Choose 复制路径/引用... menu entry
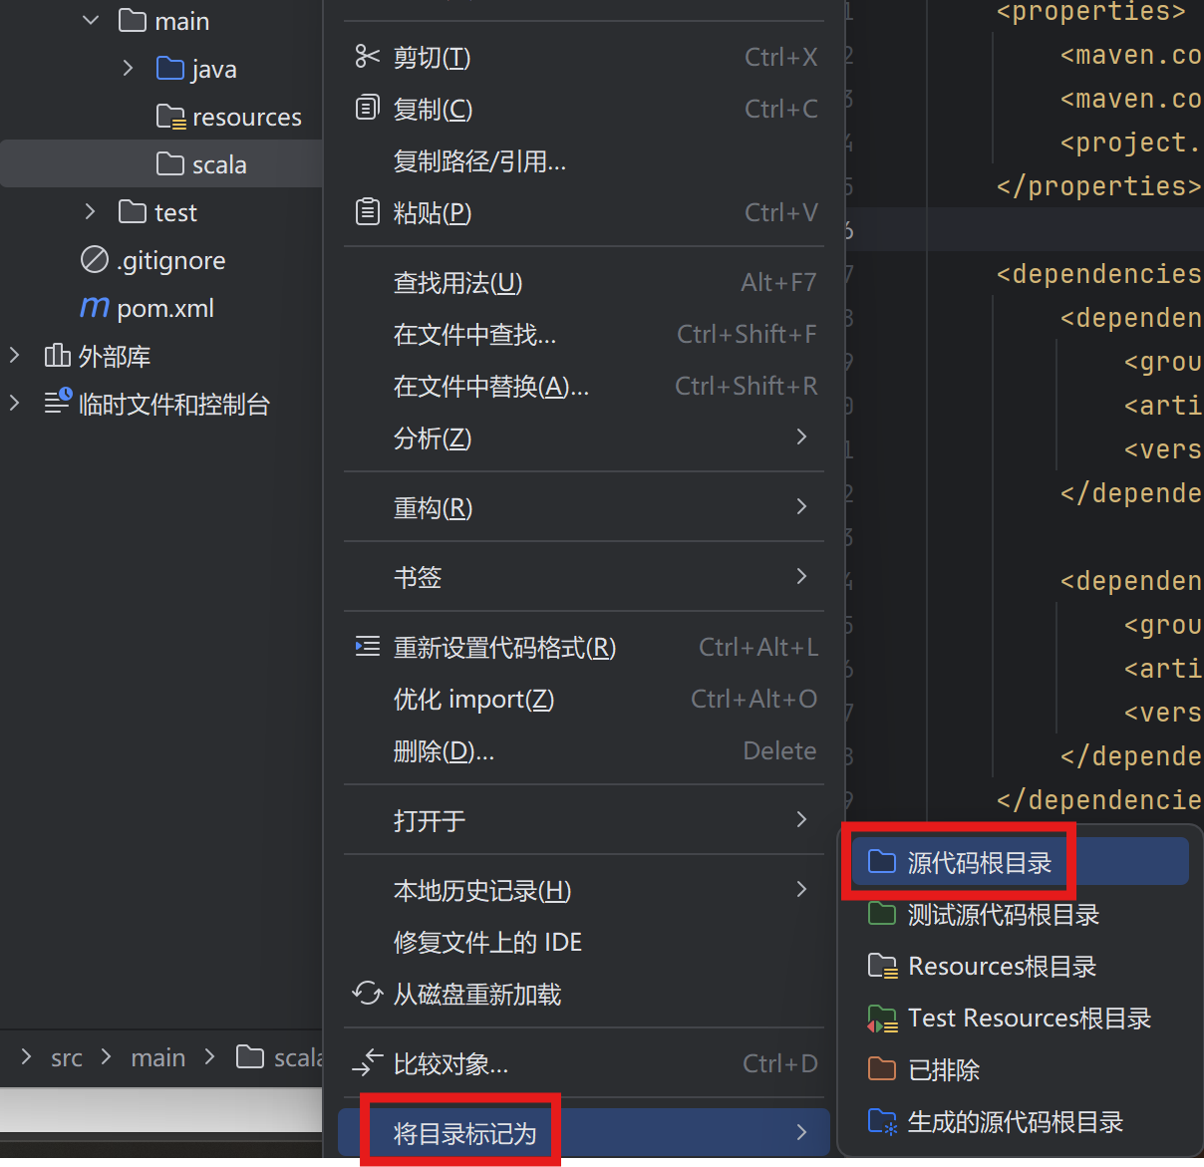Viewport: 1204px width, 1167px height. point(584,160)
